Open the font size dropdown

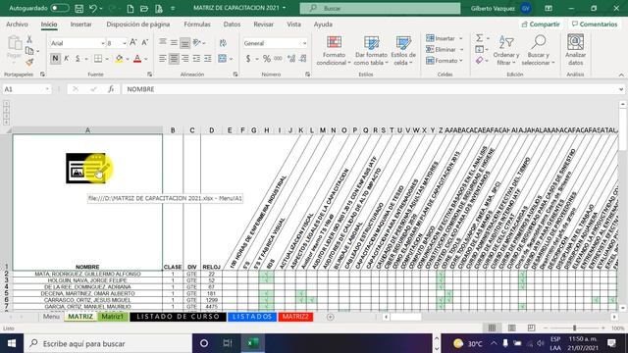(x=125, y=43)
